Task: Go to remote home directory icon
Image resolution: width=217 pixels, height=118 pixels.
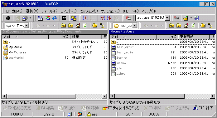Action: (x=186, y=26)
